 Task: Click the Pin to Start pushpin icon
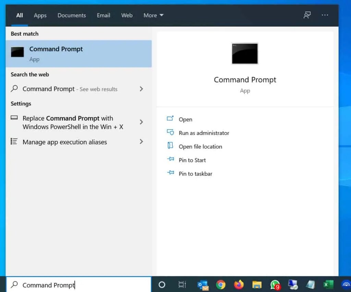click(171, 160)
